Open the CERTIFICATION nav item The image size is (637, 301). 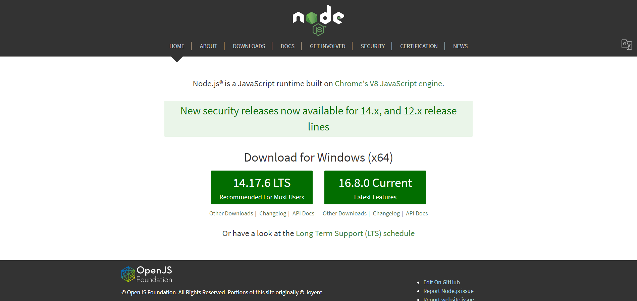pyautogui.click(x=419, y=46)
